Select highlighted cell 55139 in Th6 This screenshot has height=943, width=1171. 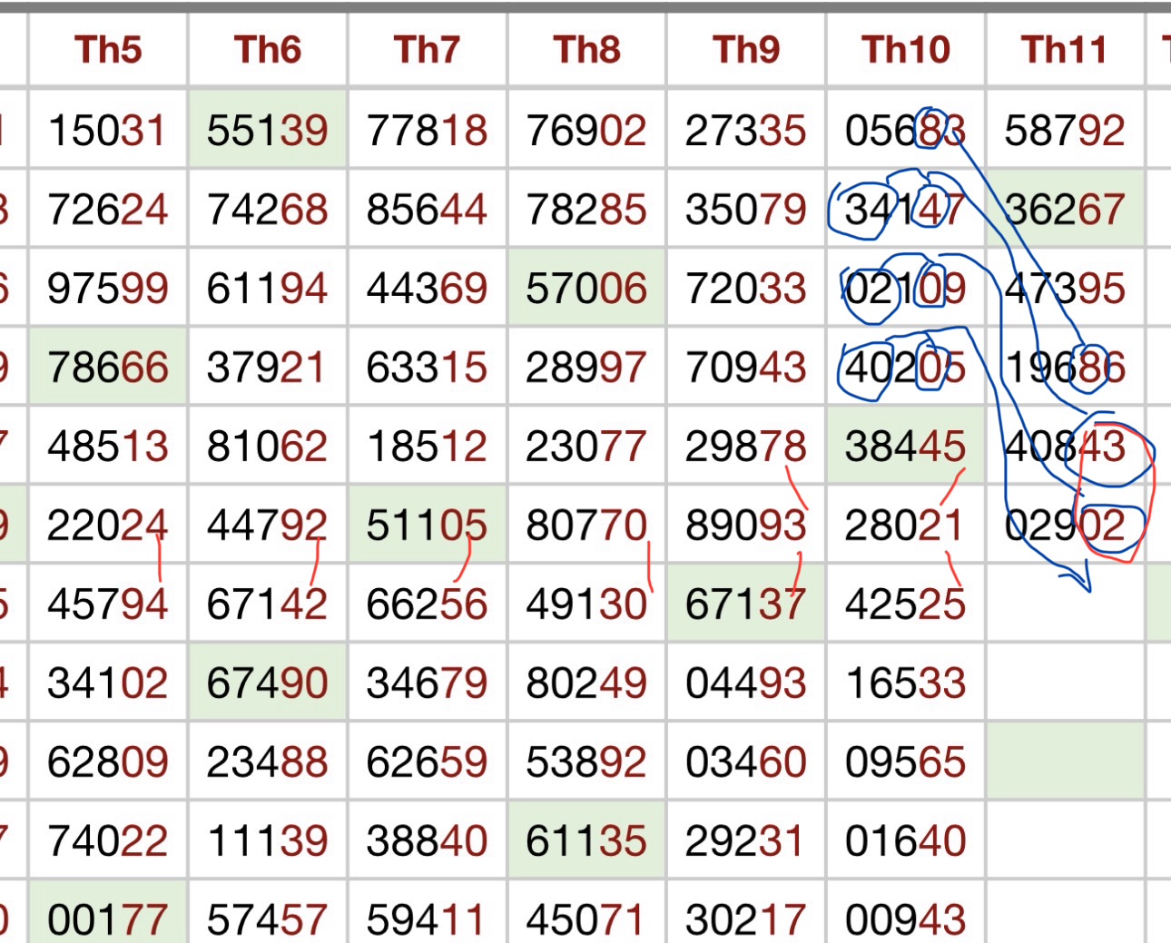pos(267,130)
